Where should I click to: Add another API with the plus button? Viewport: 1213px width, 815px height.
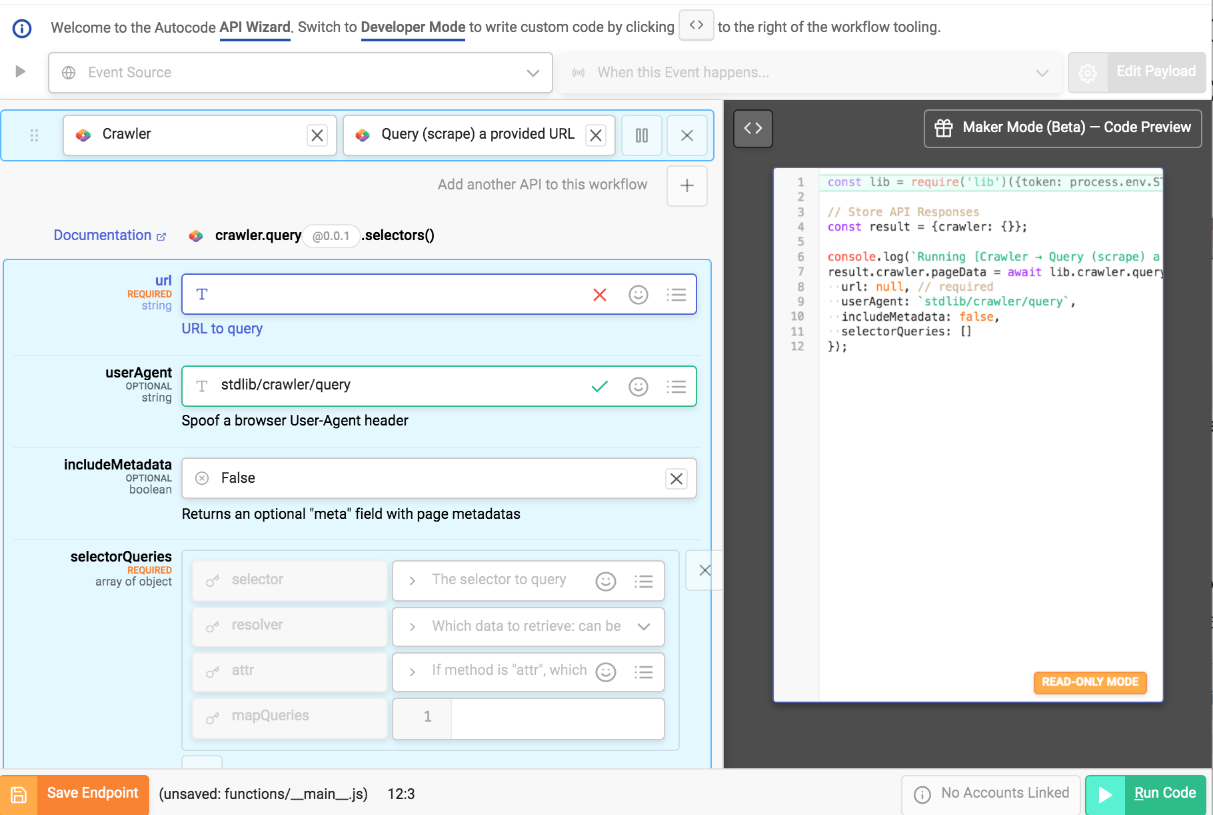pos(687,186)
